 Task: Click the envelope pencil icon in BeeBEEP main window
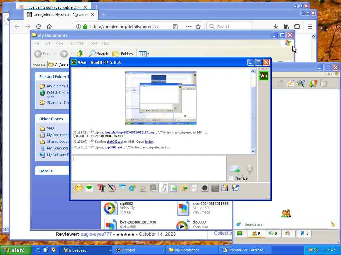[x=291, y=83]
